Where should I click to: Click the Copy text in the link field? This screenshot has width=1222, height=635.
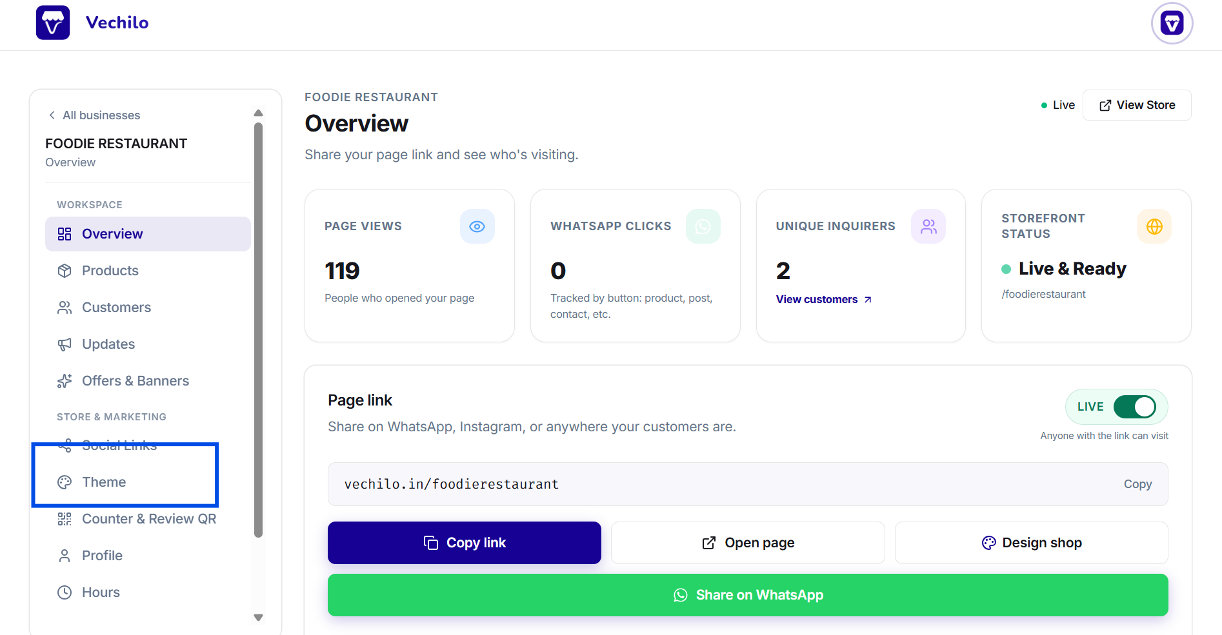click(x=1137, y=484)
